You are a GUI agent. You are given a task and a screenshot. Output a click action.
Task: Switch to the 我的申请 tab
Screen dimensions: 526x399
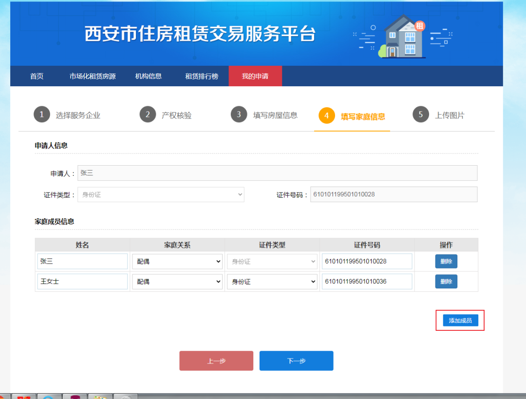tap(255, 76)
